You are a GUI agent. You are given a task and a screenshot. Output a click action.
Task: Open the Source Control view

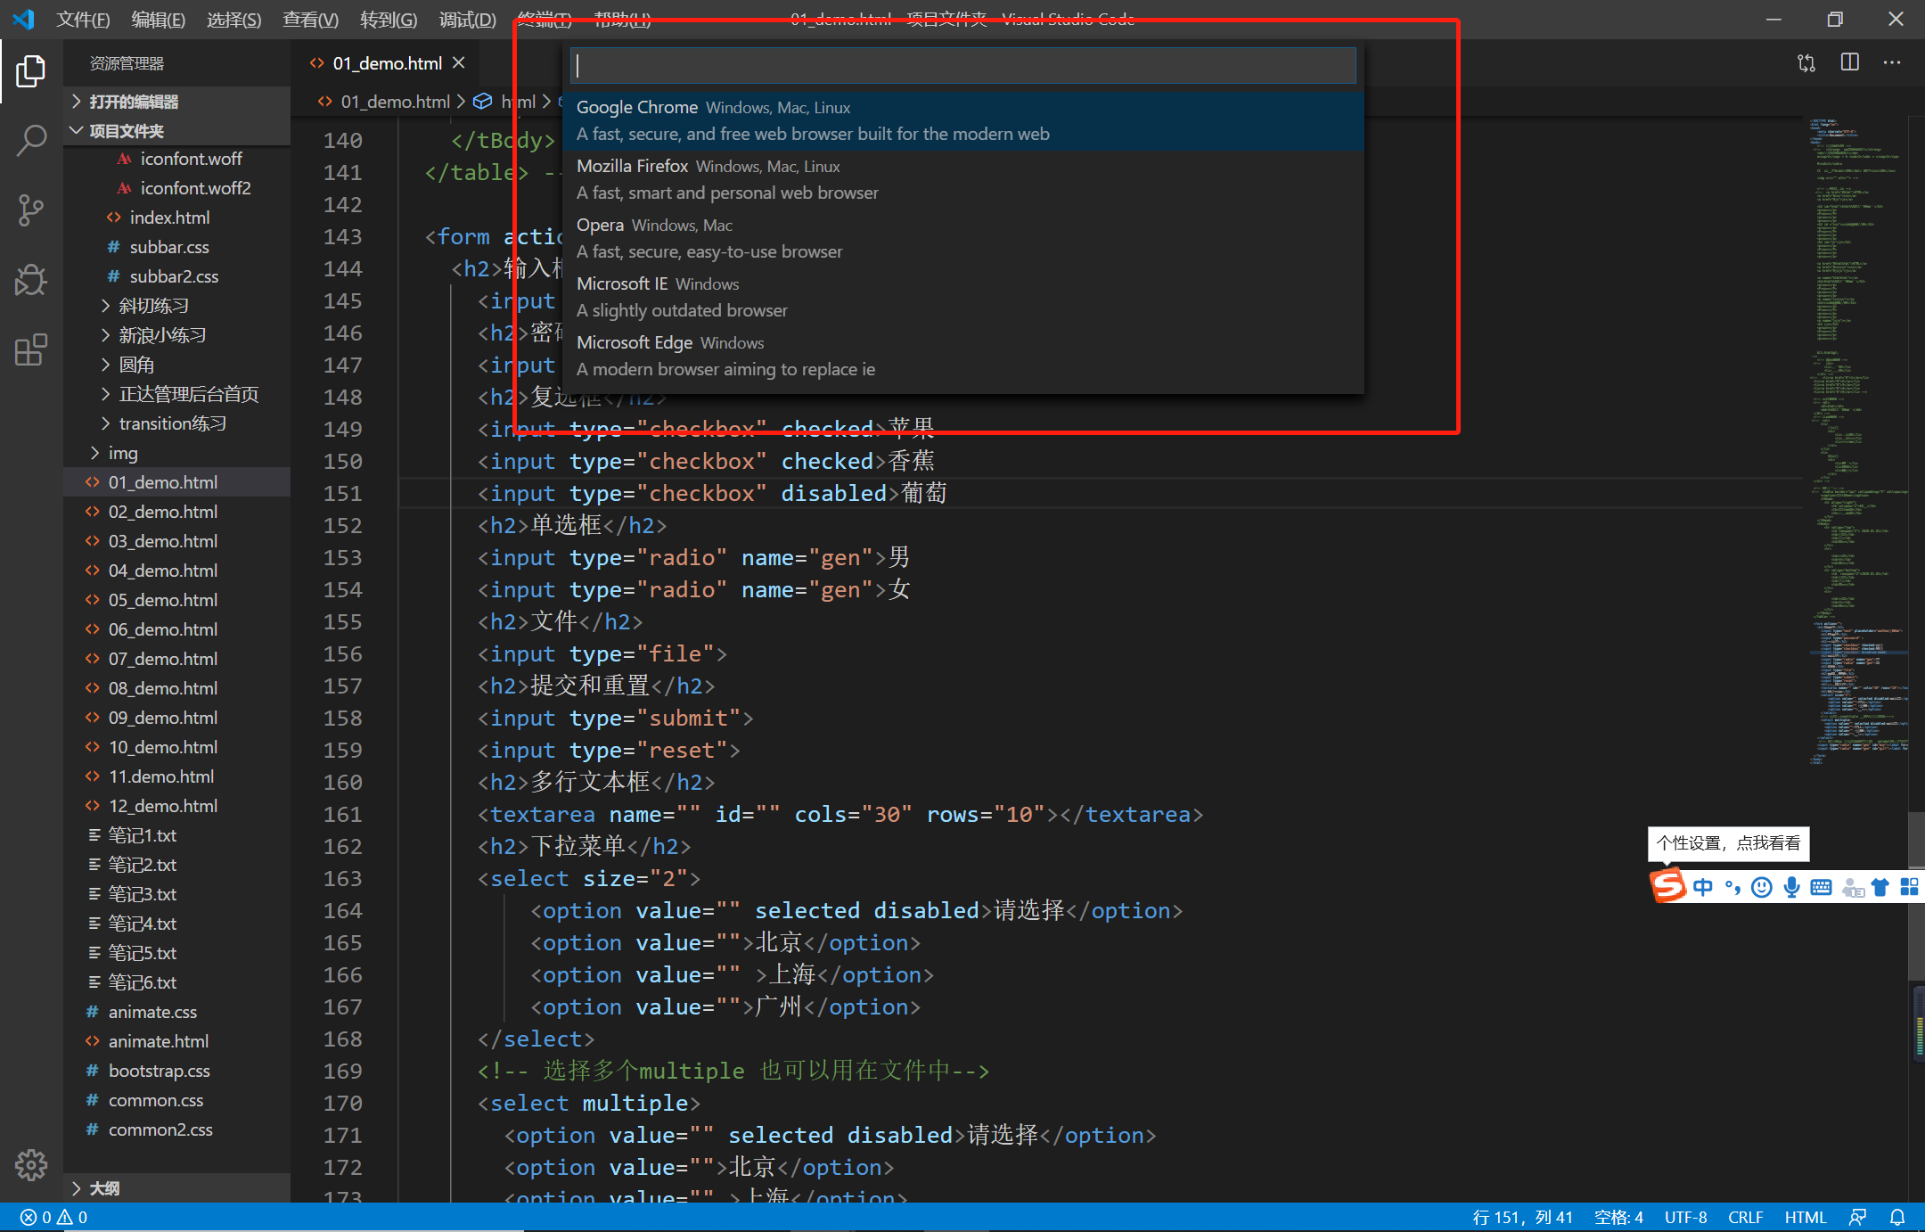30,210
